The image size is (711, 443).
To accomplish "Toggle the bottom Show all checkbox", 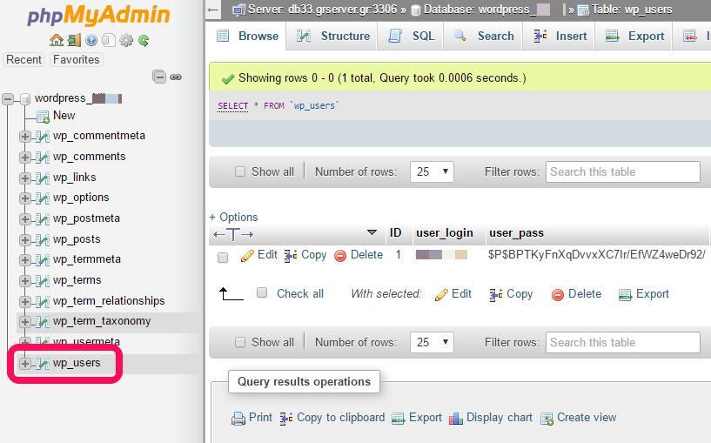I will (240, 342).
